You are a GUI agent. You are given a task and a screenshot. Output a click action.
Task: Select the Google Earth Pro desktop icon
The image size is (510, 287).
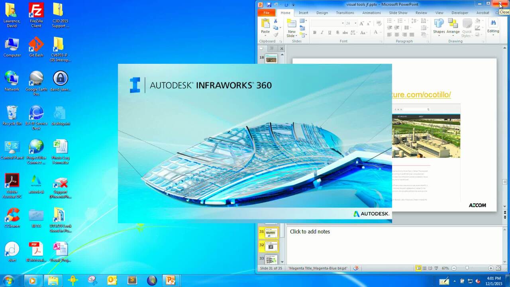(36, 84)
